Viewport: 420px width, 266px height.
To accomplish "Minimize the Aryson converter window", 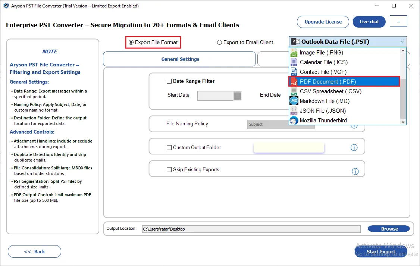I will (377, 6).
